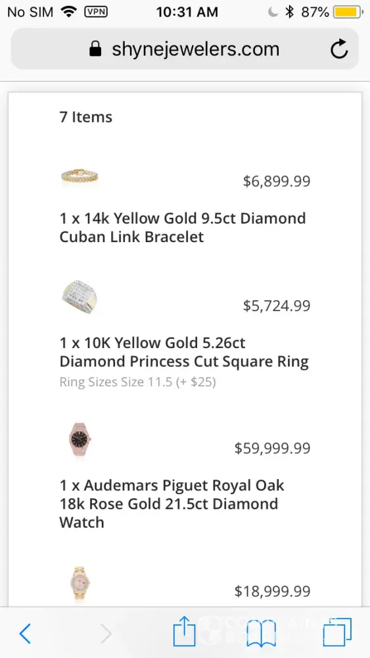The height and width of the screenshot is (658, 370).
Task: Open the Audemars Piguet watch thumbnail
Action: [x=80, y=440]
